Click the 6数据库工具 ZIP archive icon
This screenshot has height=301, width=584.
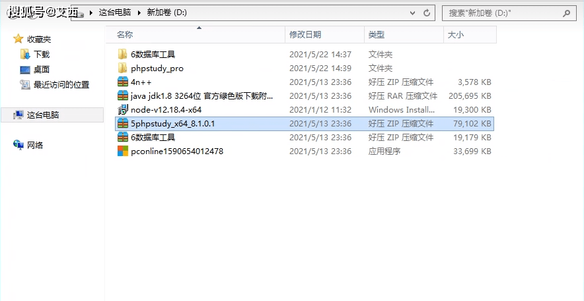pyautogui.click(x=122, y=137)
